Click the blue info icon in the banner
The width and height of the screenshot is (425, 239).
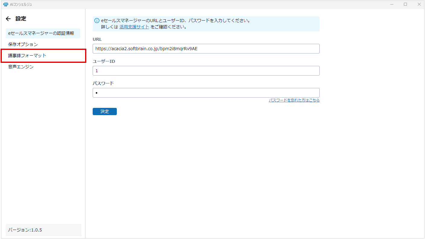97,21
